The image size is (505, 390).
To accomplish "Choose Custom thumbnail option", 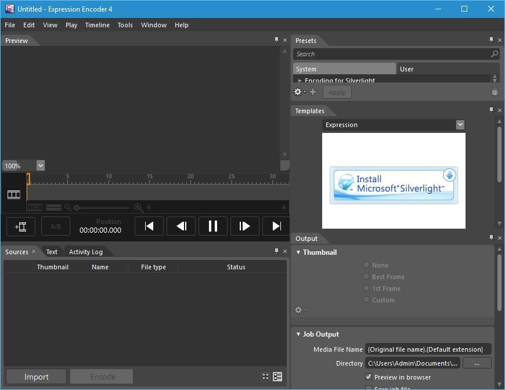I will click(366, 300).
